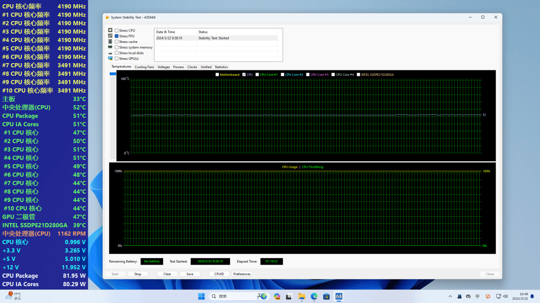Click the greyed Start button
This screenshot has height=303, width=540.
coord(115,274)
